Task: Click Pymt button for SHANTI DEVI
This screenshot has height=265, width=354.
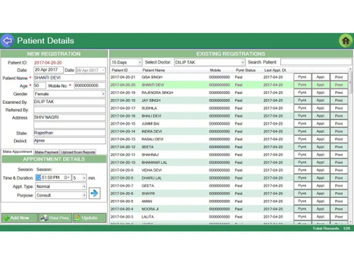Action: point(302,85)
